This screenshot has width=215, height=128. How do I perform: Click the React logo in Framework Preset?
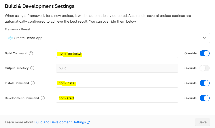pyautogui.click(x=10, y=38)
